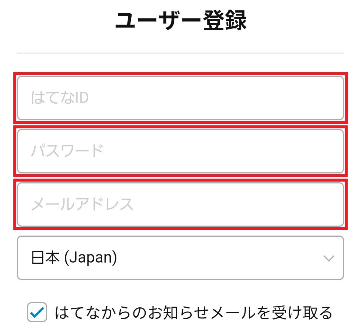Uncheck the はてなからのお知らせメール checkbox
Screen dimensions: 361x331
37,313
